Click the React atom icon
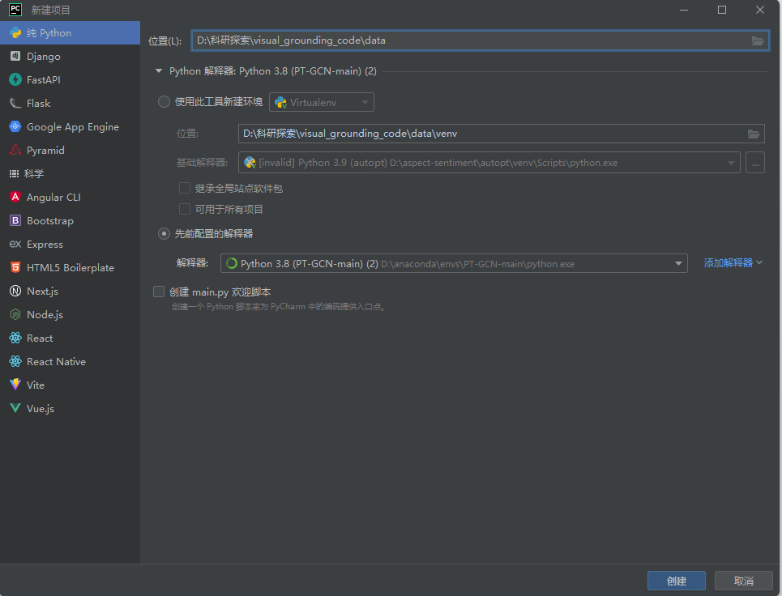This screenshot has width=782, height=596. coord(15,338)
